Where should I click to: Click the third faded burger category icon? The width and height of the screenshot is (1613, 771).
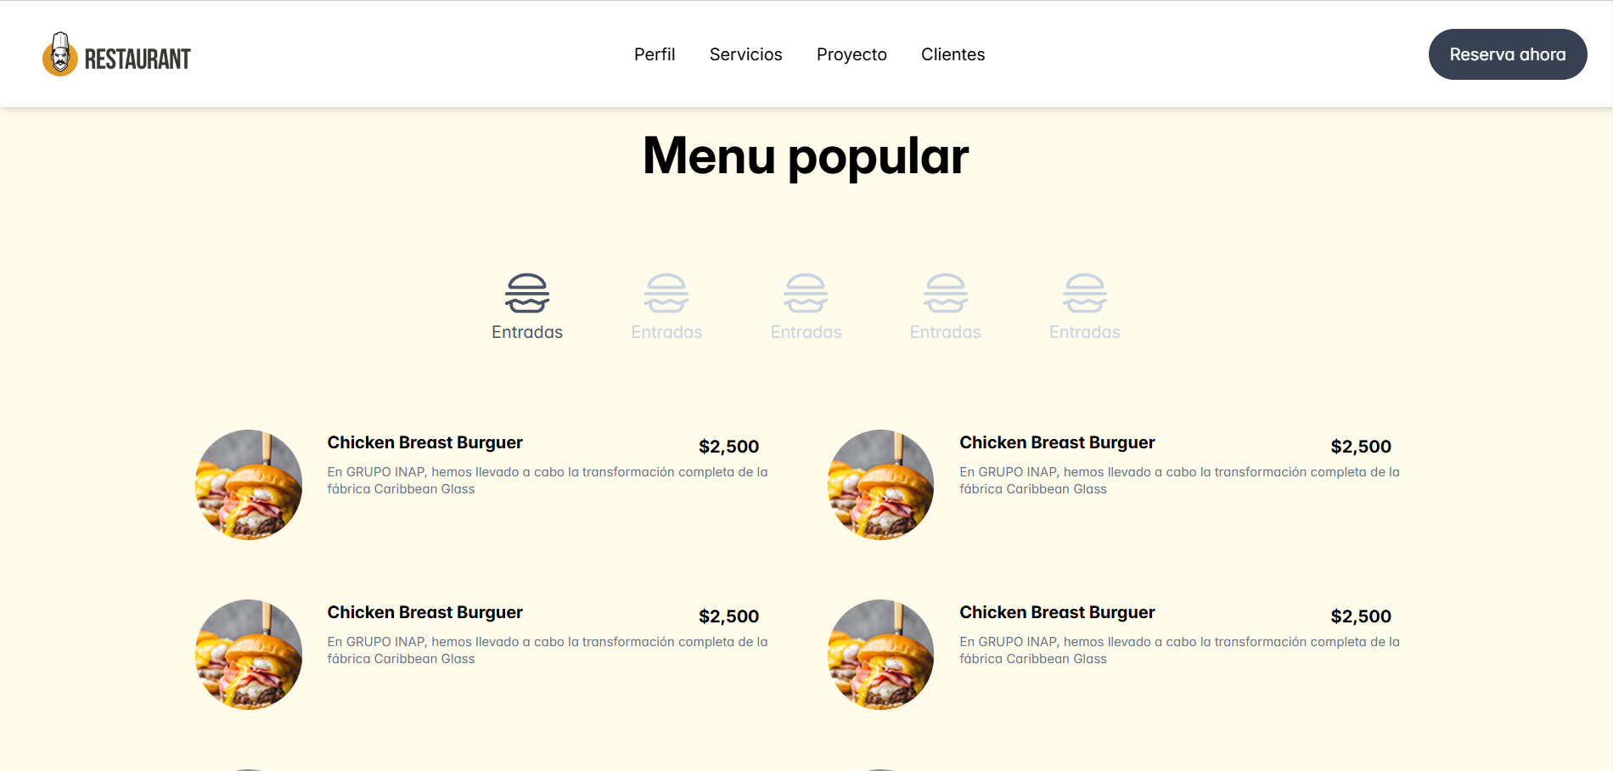pos(806,293)
